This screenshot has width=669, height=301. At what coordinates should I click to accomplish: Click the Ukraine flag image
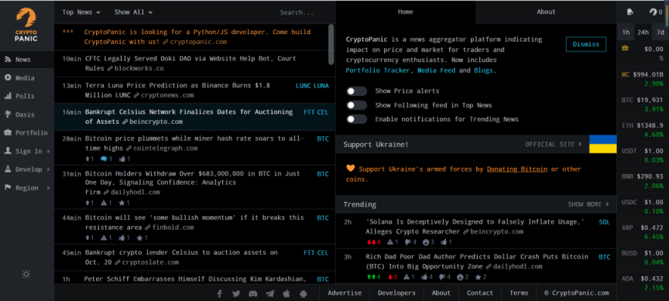(603, 144)
